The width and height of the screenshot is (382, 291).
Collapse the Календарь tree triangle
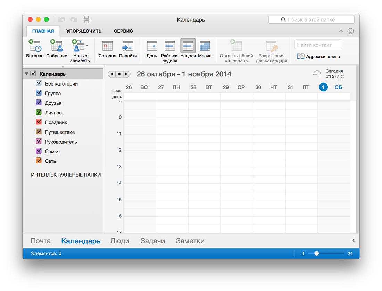point(26,74)
